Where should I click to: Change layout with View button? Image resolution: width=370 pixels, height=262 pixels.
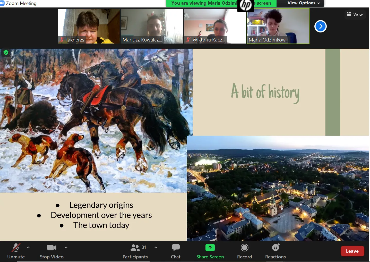point(355,14)
